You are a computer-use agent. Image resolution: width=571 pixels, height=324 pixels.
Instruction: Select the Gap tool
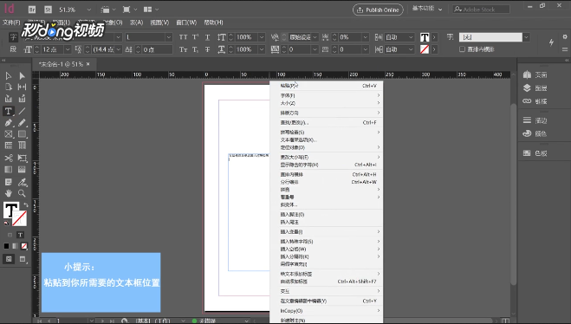[x=22, y=87]
